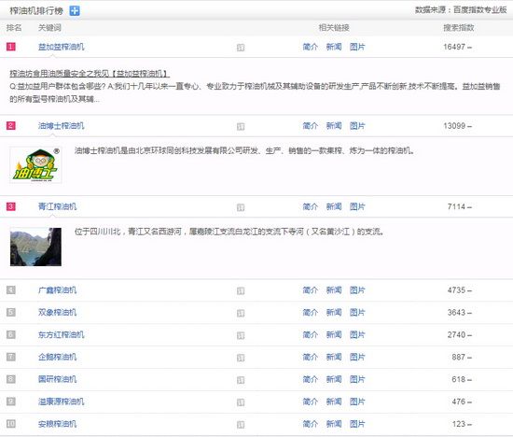The height and width of the screenshot is (437, 513).
Task: Click 新闻 for 企鹅榨油机
Action: (x=334, y=357)
